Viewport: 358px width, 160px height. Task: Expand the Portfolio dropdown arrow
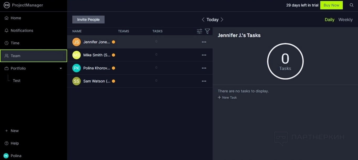tap(61, 68)
